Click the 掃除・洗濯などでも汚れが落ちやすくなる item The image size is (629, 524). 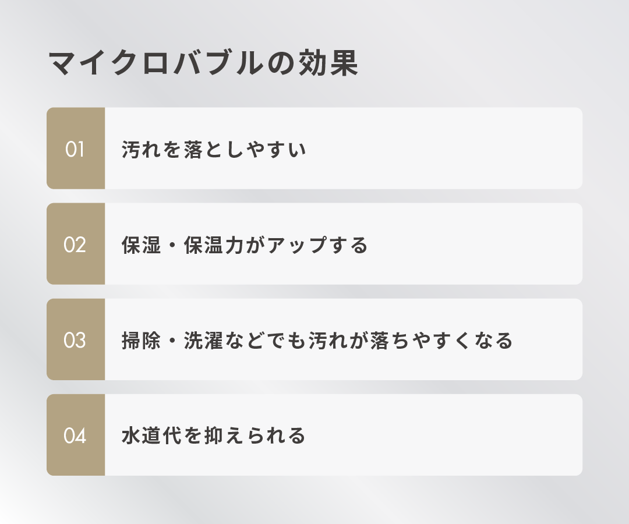pos(344,340)
